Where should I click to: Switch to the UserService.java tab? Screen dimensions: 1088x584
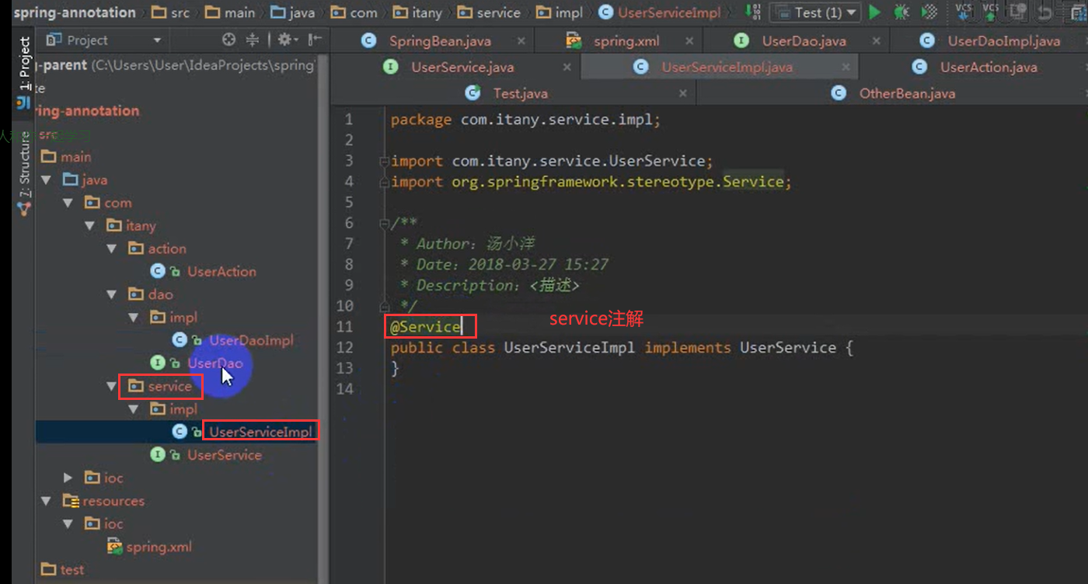[x=462, y=68]
